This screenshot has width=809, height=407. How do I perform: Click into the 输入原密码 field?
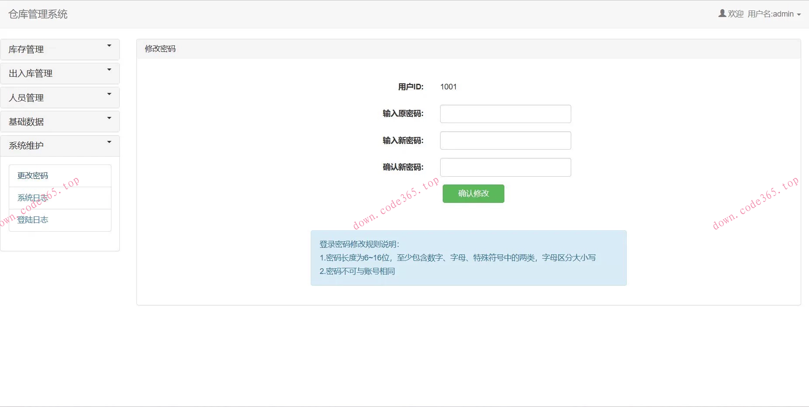point(505,113)
